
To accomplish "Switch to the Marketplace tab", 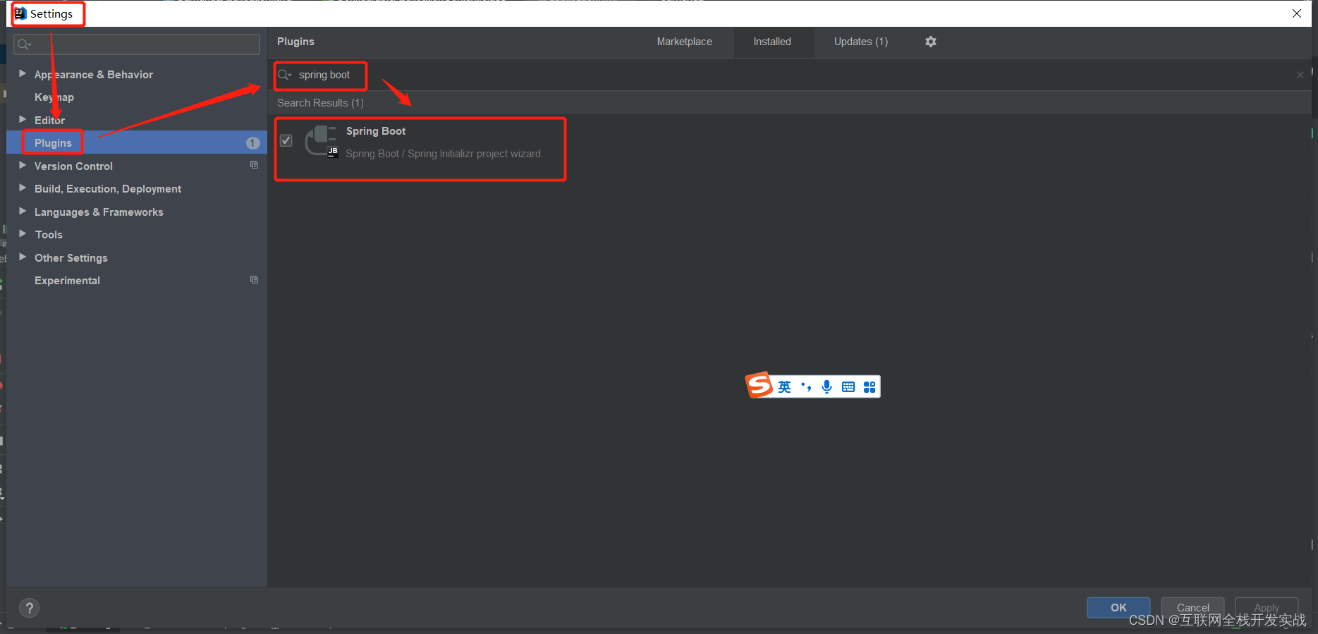I will point(684,42).
